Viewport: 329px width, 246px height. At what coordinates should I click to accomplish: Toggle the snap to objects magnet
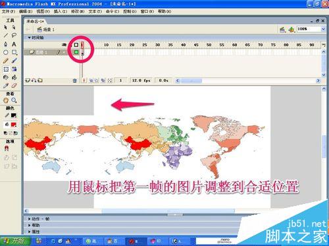[x=7, y=149]
